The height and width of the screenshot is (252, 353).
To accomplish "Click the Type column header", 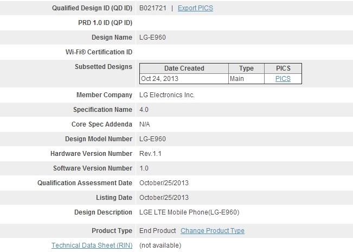I will 246,68.
